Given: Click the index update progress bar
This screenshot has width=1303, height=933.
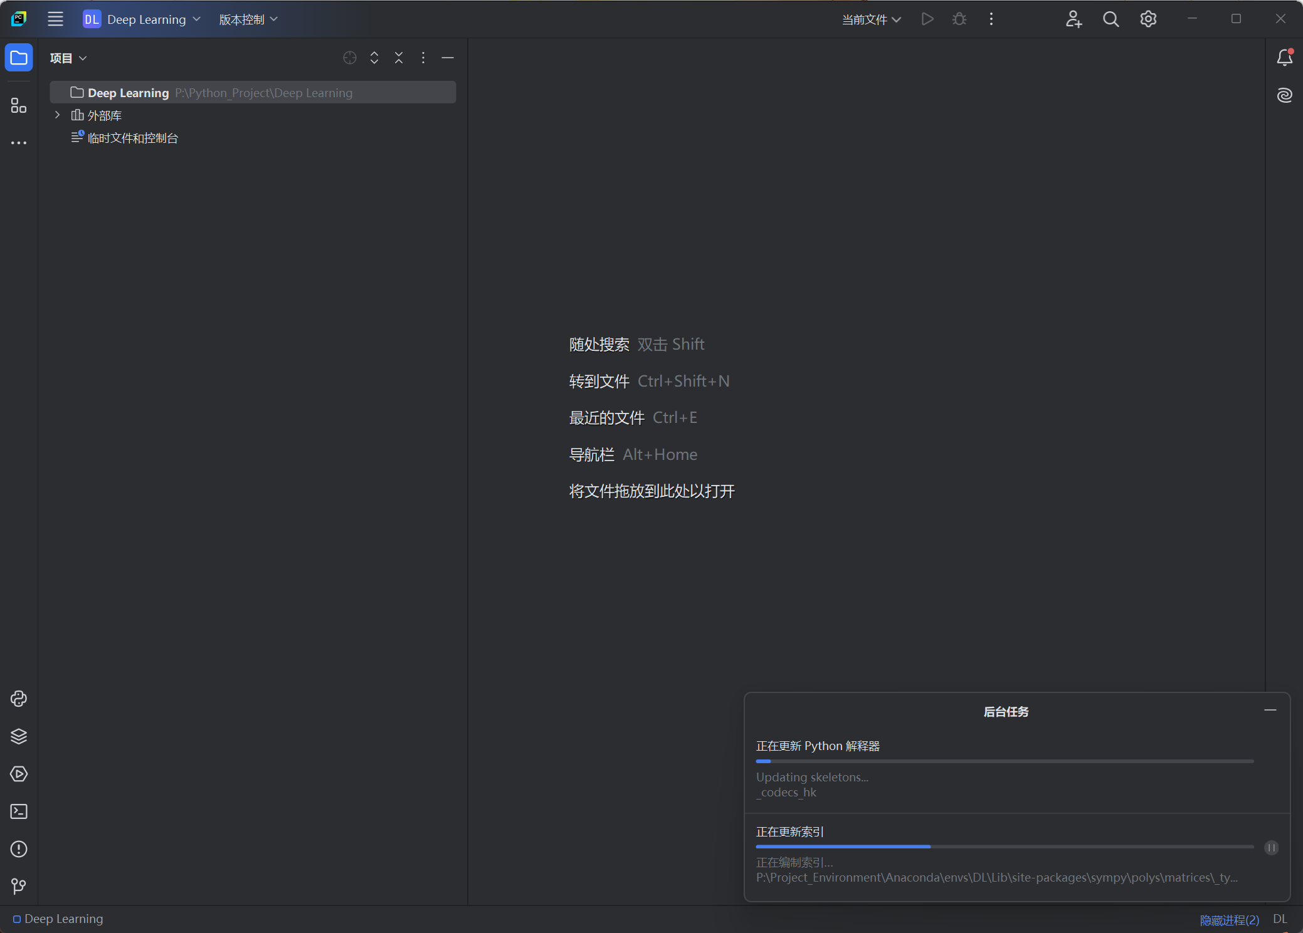Looking at the screenshot, I should point(1005,847).
